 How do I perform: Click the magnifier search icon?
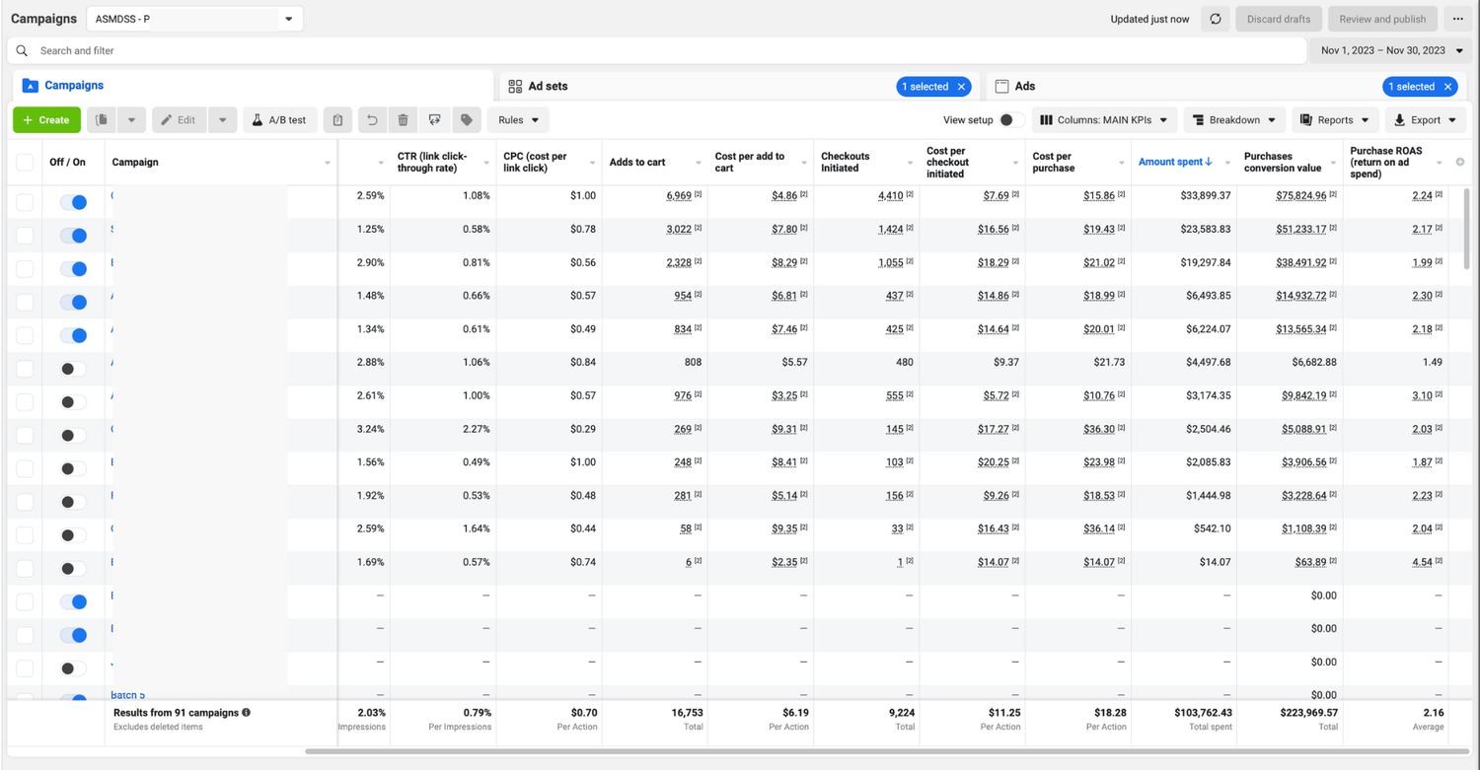coord(22,50)
